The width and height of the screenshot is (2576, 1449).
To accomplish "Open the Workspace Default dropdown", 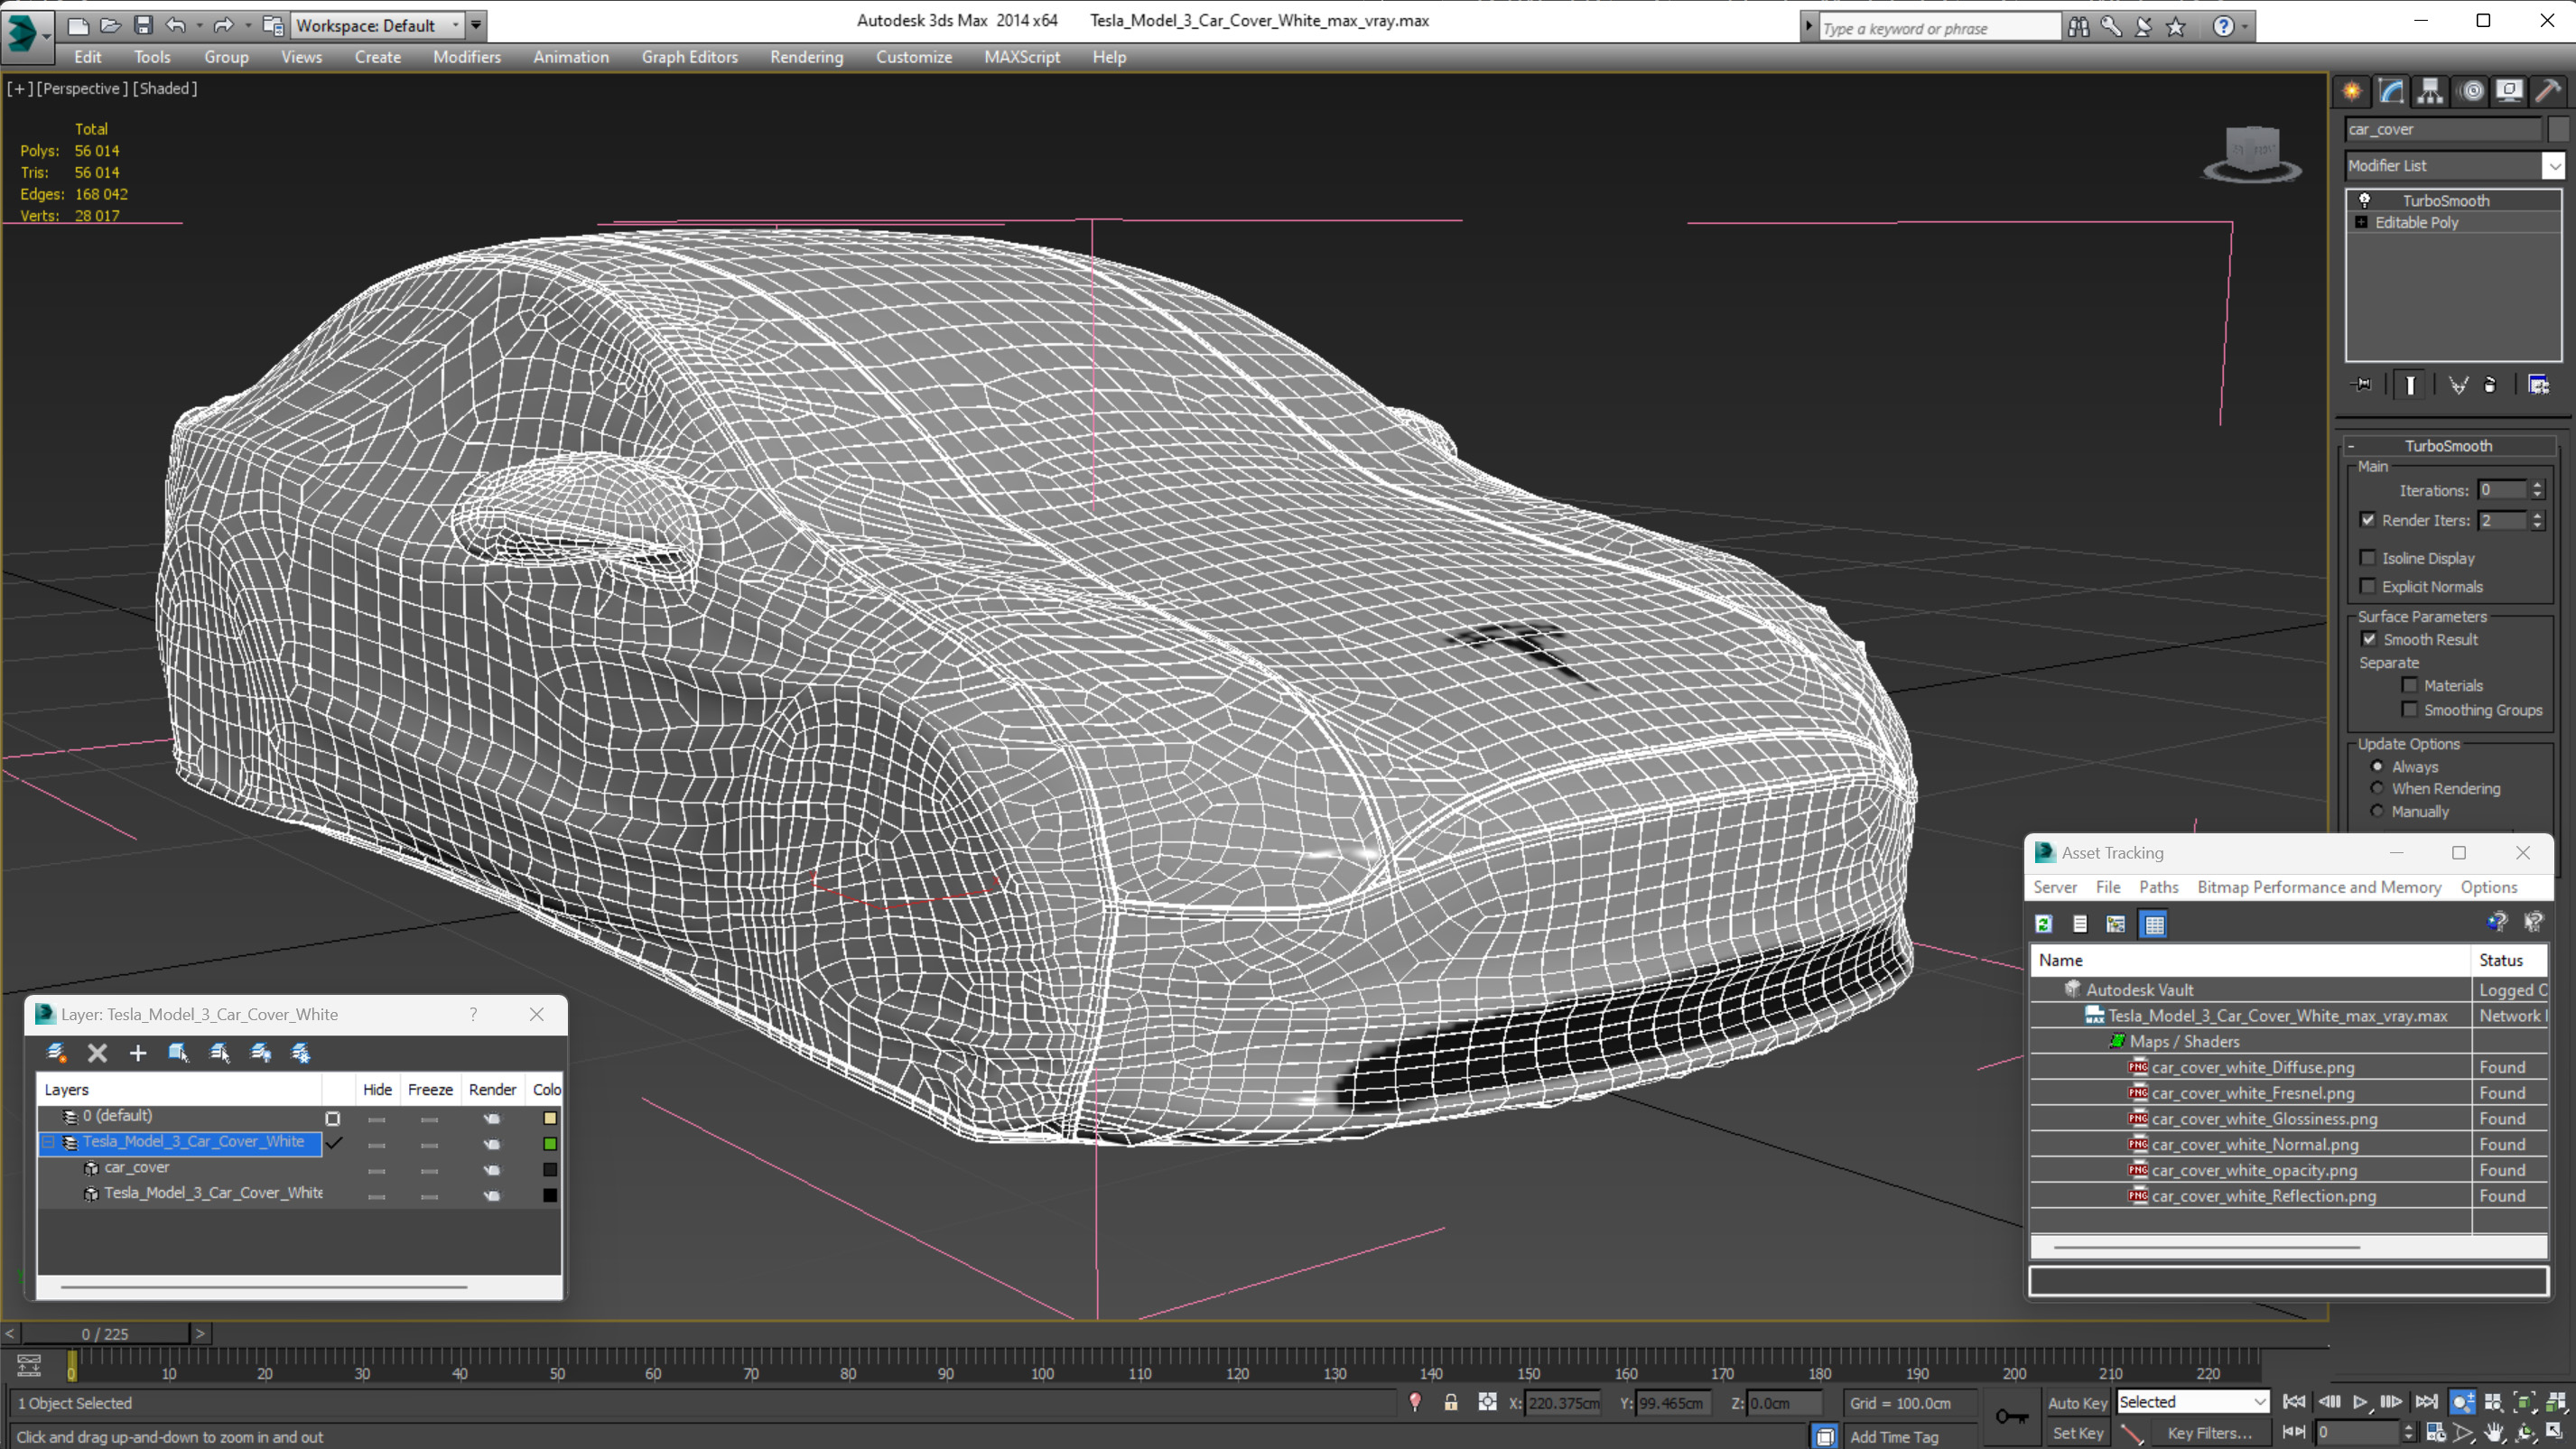I will (377, 25).
